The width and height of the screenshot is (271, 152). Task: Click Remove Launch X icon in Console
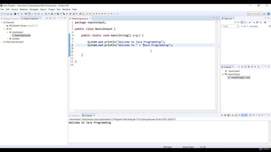(x=225, y=115)
